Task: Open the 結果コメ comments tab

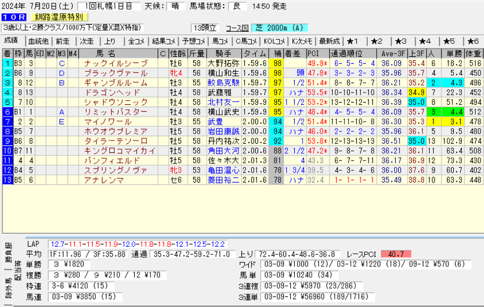Action: 162,41
